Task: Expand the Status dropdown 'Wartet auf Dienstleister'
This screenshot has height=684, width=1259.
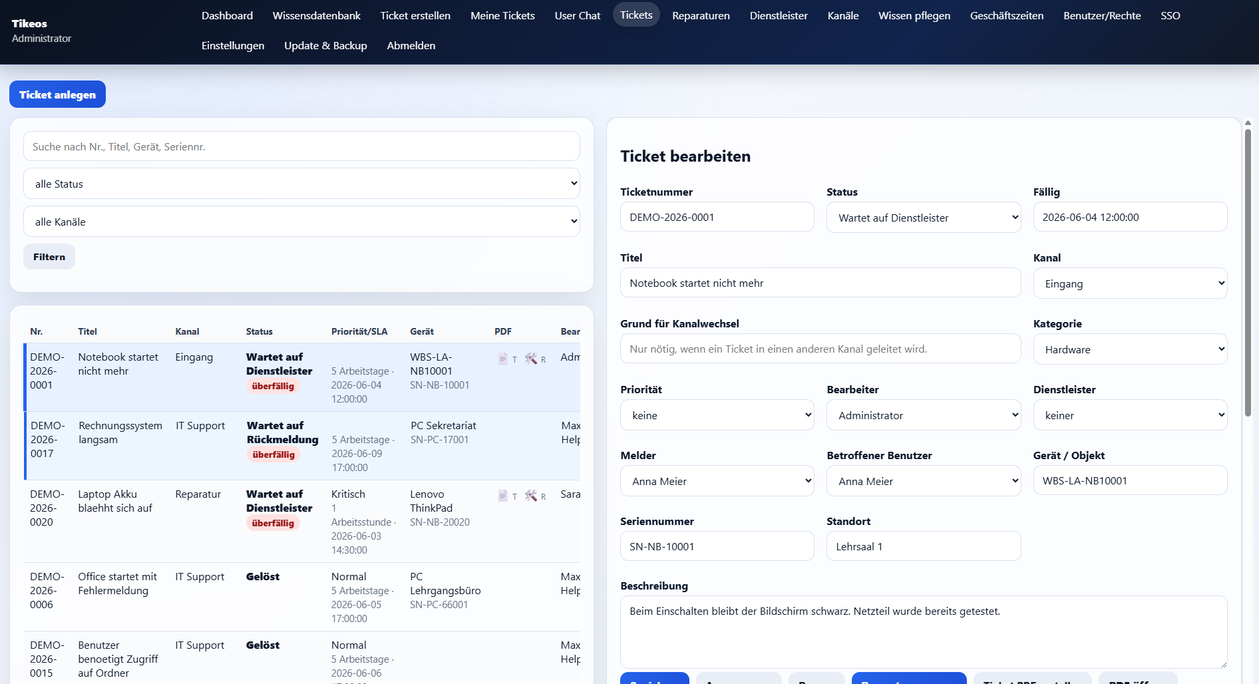Action: tap(924, 218)
